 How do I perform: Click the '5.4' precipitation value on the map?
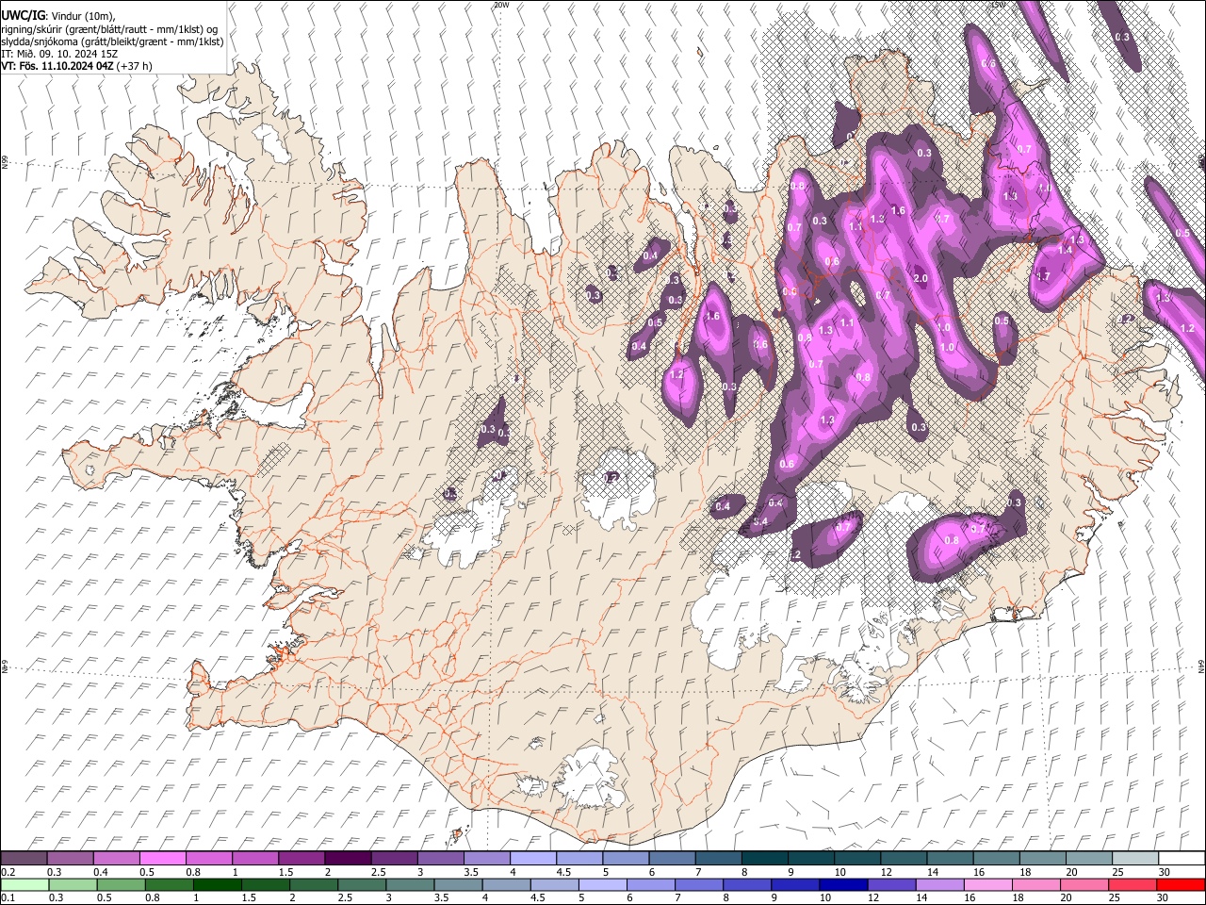pos(761,521)
